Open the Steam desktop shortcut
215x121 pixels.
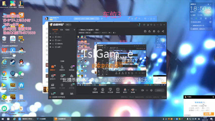click(x=13, y=63)
